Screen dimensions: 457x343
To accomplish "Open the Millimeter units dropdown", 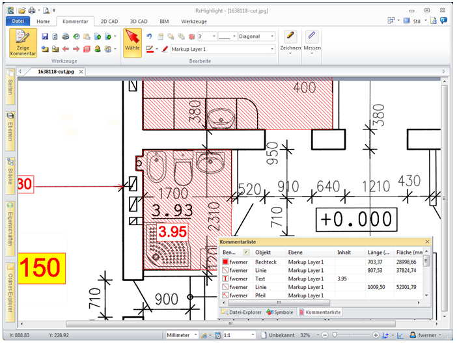I will (x=178, y=335).
